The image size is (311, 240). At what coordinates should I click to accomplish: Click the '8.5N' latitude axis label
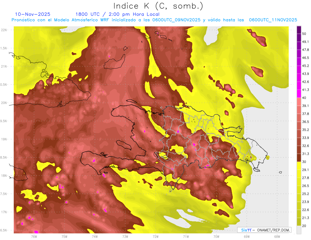pyautogui.click(x=4, y=158)
